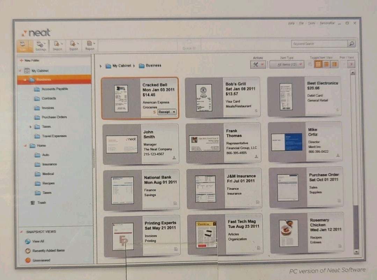Image resolution: width=377 pixels, height=280 pixels.
Task: Open the Actions tools icon
Action: click(255, 64)
